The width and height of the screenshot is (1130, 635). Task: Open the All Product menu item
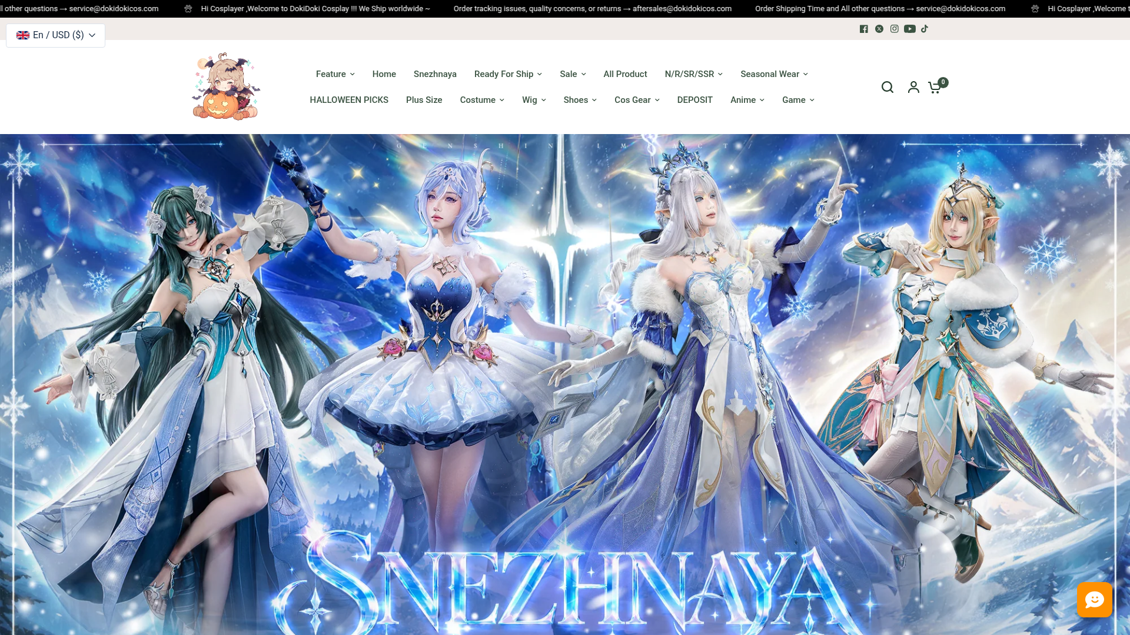pos(625,74)
